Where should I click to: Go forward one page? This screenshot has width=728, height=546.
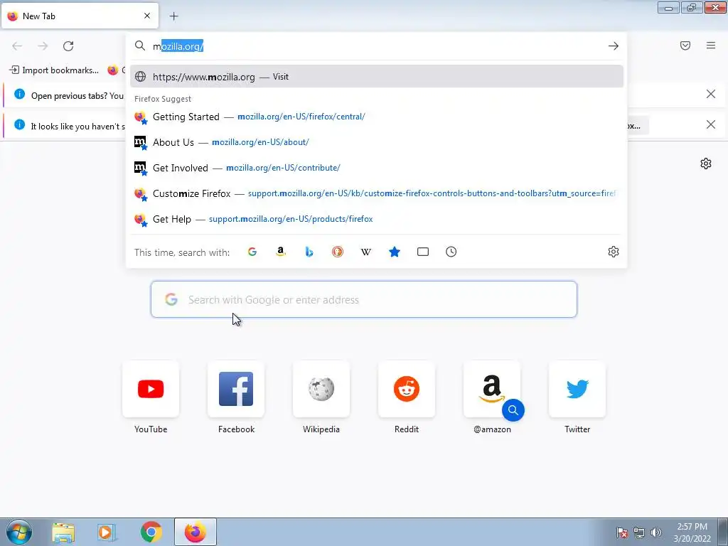[x=43, y=46]
